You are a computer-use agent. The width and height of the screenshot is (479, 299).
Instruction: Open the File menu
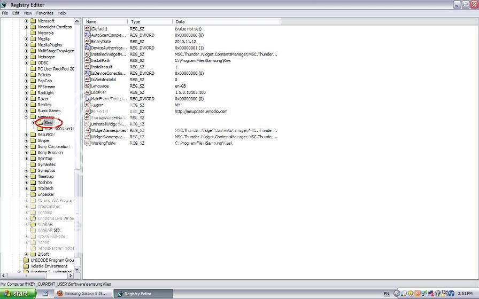click(5, 13)
